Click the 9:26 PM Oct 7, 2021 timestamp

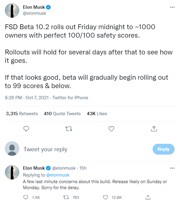pos(27,98)
